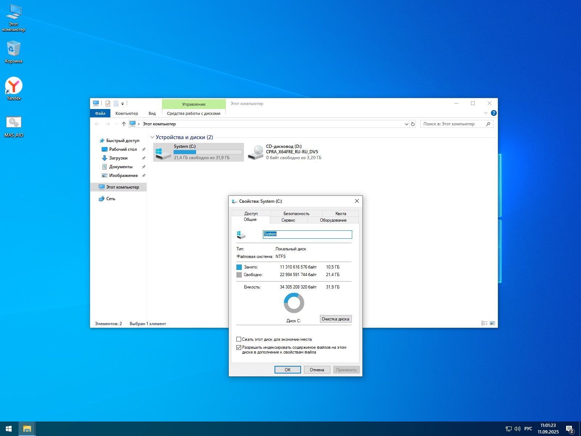The image size is (581, 436).
Task: Click the System (C:) usage bar
Action: [x=208, y=152]
